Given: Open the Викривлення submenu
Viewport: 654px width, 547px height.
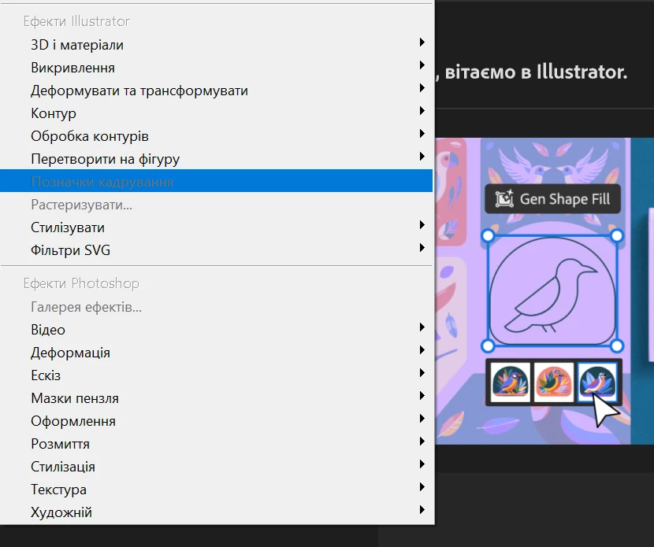Looking at the screenshot, I should (217, 68).
